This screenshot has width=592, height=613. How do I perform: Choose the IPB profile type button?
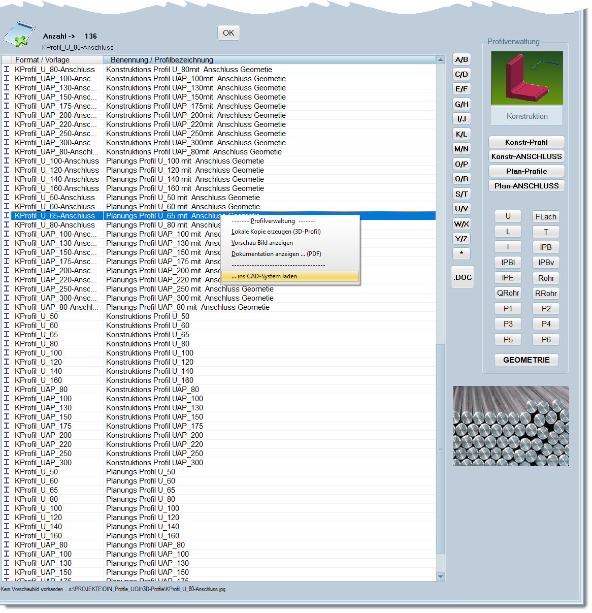click(546, 247)
